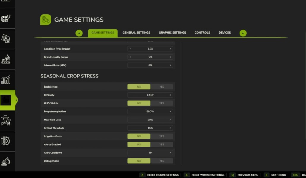Click the Critical Threshold value 15%

tap(150, 128)
